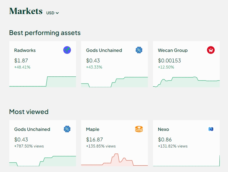
Task: Open the Wecan Group asset name link
Action: pyautogui.click(x=173, y=50)
